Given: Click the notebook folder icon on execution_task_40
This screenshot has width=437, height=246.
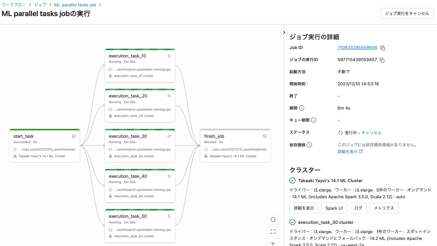Looking at the screenshot, I should click(x=111, y=189).
